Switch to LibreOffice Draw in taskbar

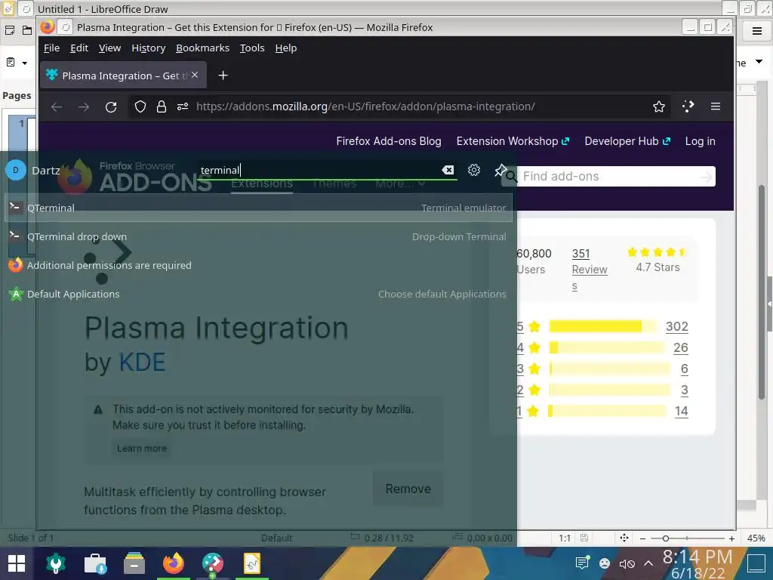(x=252, y=563)
